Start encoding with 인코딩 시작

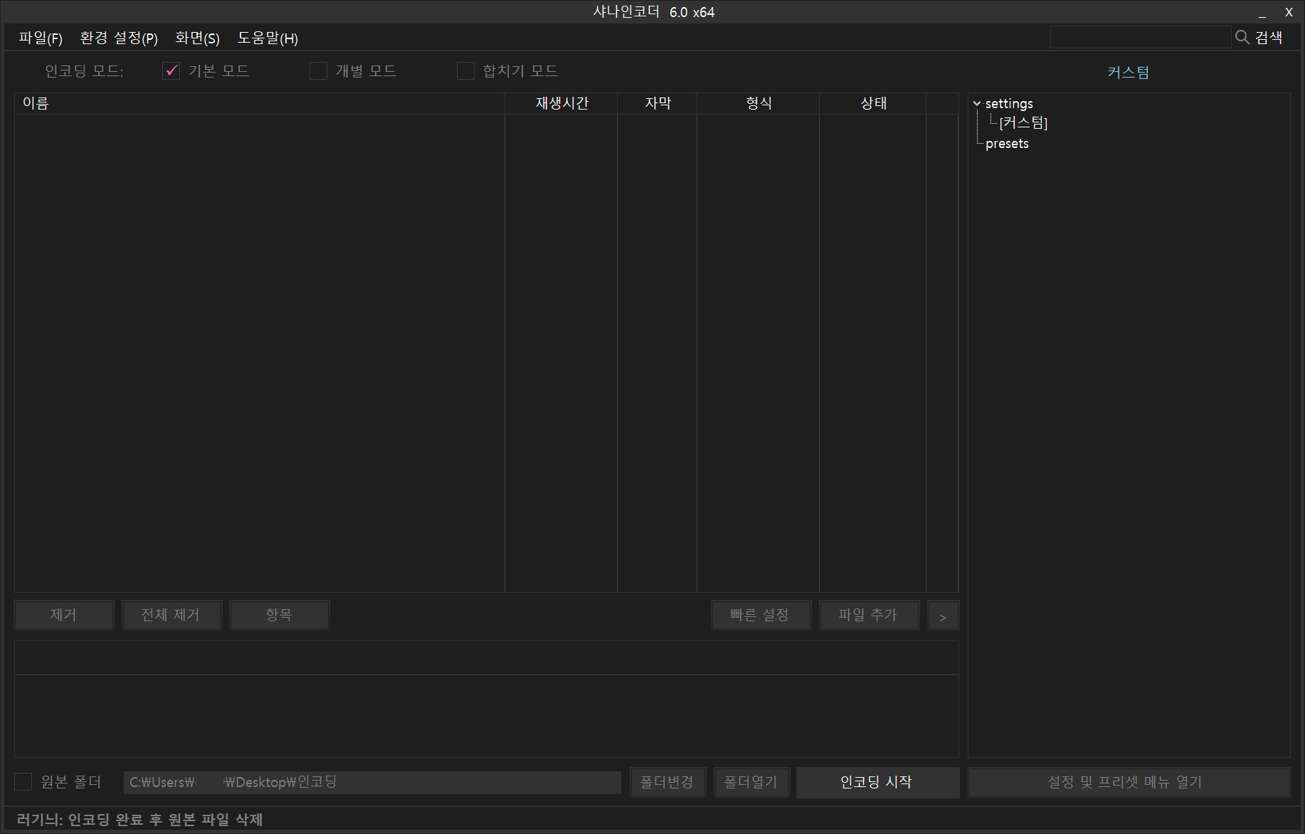click(877, 782)
